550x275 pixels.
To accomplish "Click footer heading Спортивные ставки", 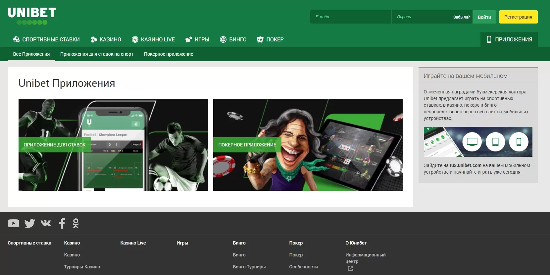I will pyautogui.click(x=29, y=243).
